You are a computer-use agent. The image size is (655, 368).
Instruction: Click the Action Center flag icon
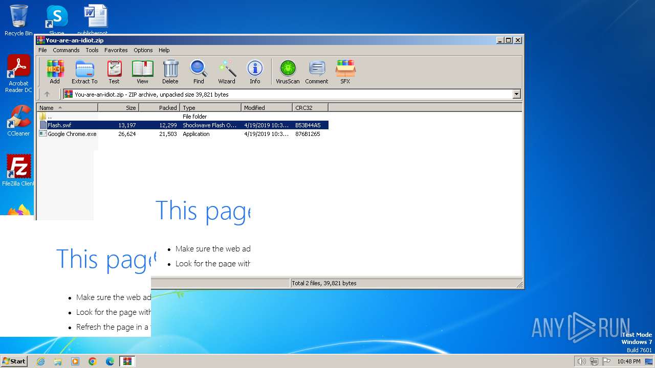click(606, 361)
